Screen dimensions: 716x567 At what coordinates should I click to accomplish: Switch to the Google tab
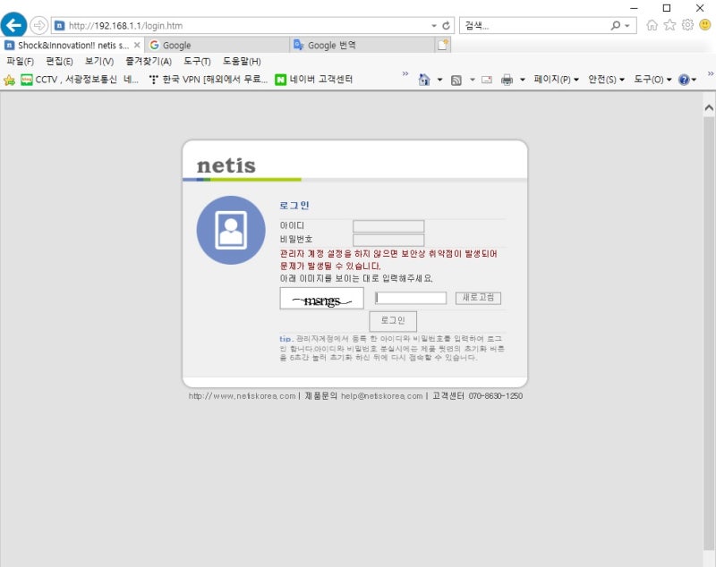coord(217,45)
